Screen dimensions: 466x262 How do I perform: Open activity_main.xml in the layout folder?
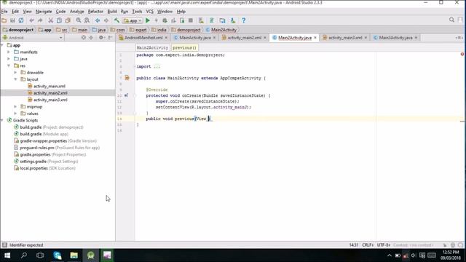[50, 86]
